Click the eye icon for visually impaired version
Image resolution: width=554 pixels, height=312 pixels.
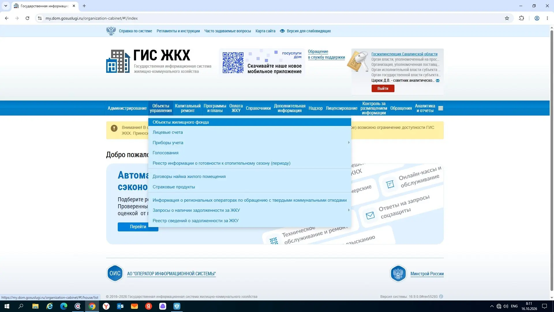pos(282,31)
